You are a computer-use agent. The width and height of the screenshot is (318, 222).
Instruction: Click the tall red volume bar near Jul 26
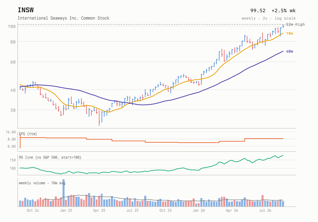(263, 201)
